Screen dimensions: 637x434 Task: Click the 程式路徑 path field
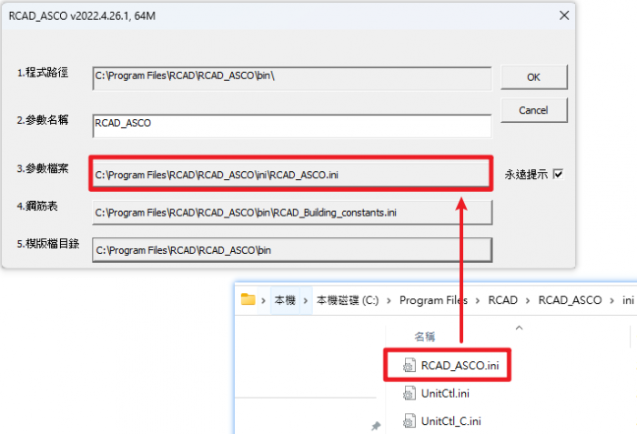point(292,78)
